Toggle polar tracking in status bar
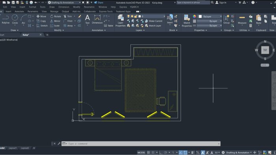This screenshot has height=155, width=276. point(165,152)
